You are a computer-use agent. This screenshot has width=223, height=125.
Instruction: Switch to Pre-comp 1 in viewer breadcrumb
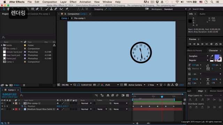pyautogui.click(x=80, y=18)
